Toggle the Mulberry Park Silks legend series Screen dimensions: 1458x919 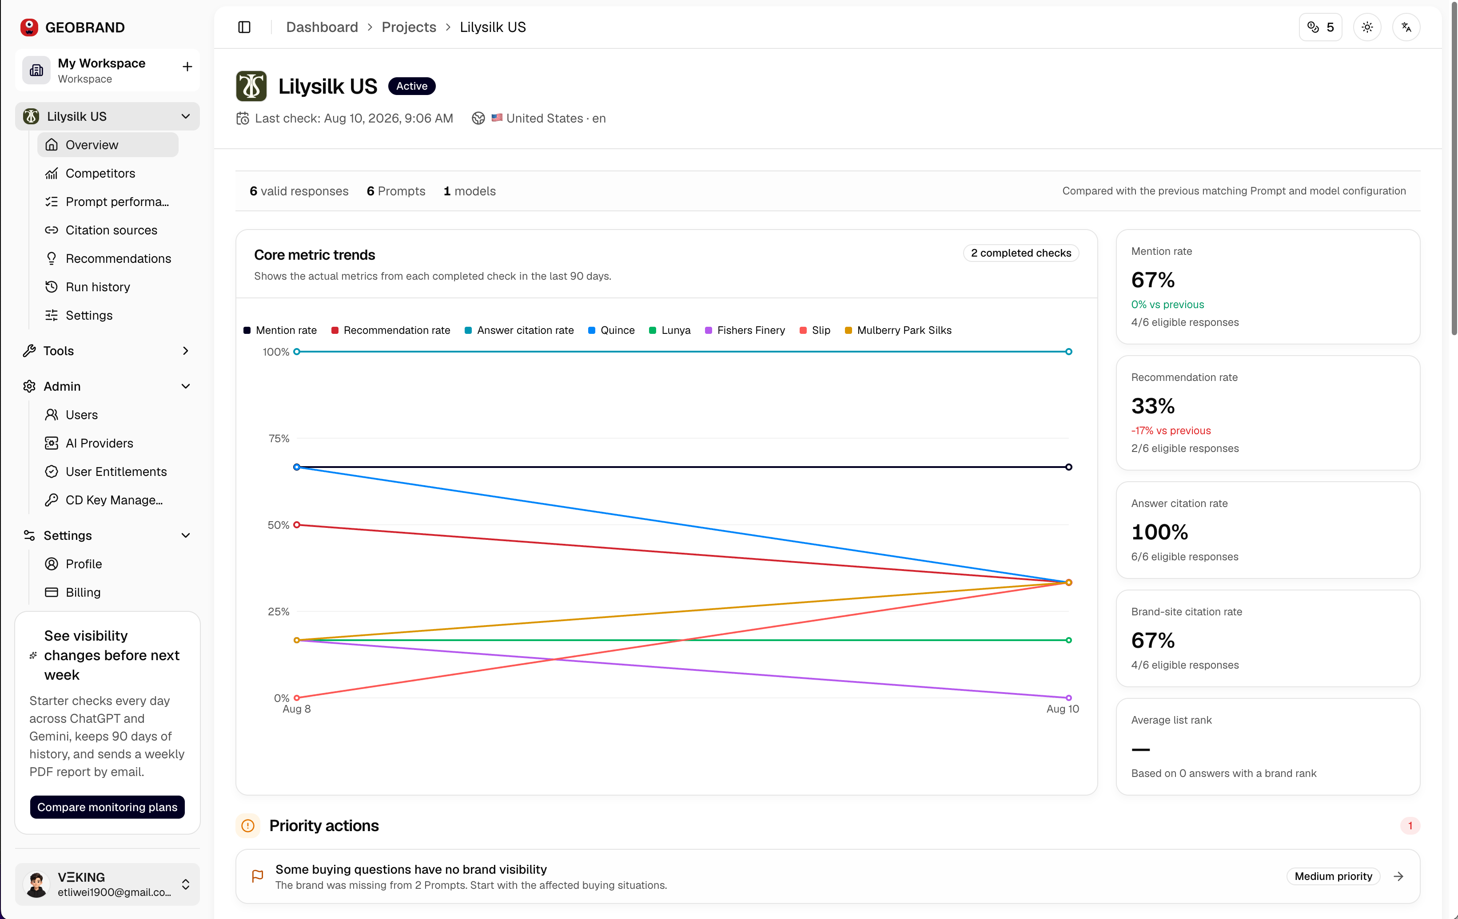899,330
